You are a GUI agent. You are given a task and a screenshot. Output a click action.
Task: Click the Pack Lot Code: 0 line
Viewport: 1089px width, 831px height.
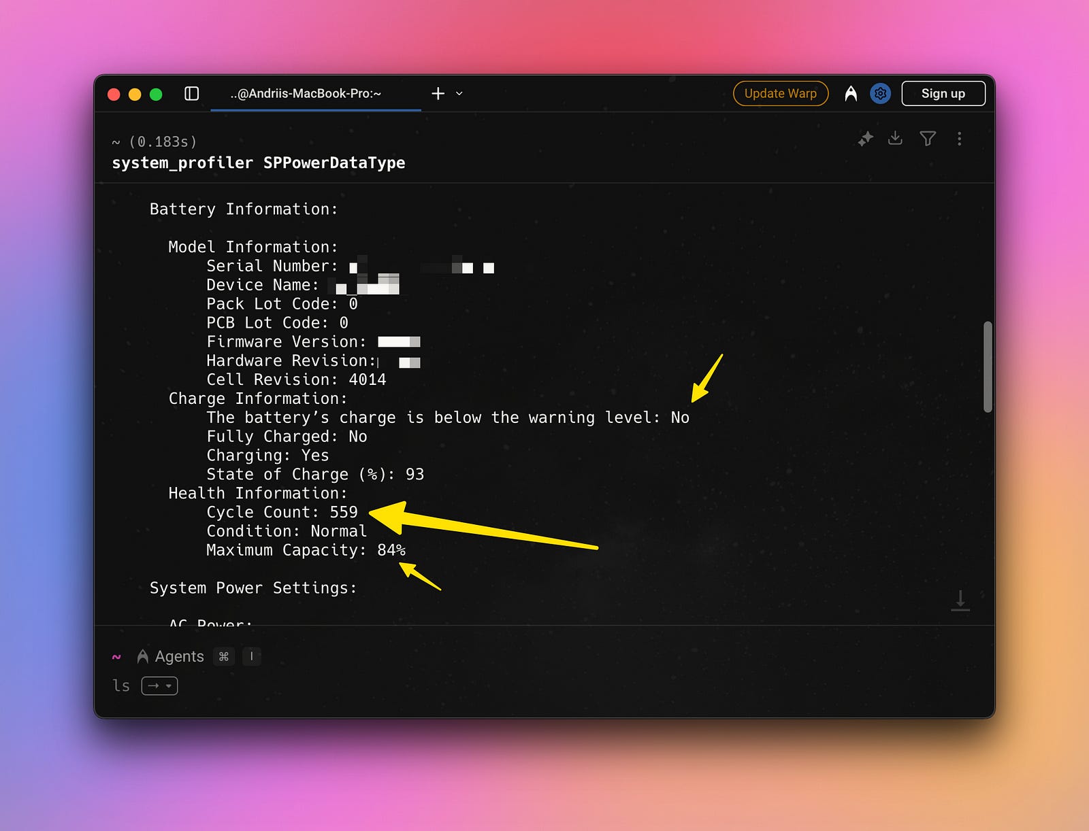282,304
